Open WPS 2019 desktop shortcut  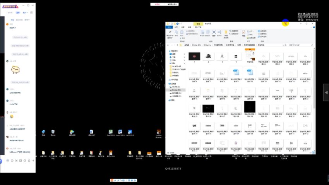pos(130,133)
